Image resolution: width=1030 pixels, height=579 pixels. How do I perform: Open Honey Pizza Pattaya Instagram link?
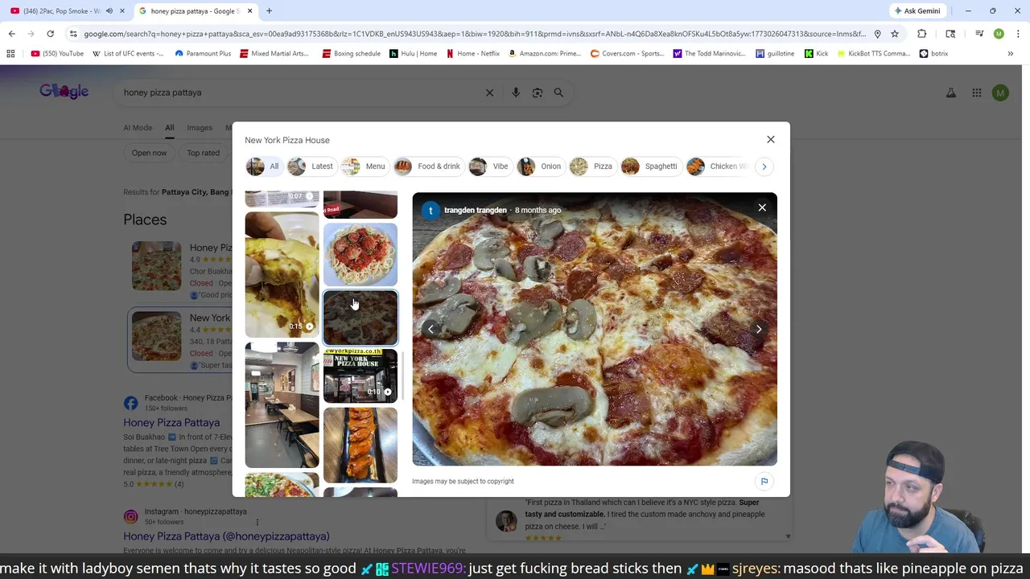[226, 536]
